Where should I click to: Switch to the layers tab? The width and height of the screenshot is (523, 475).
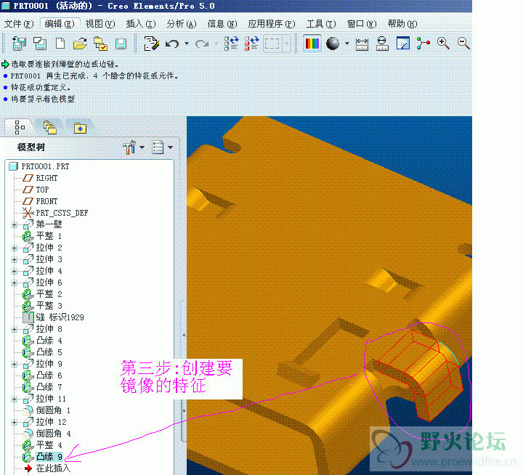tap(49, 127)
